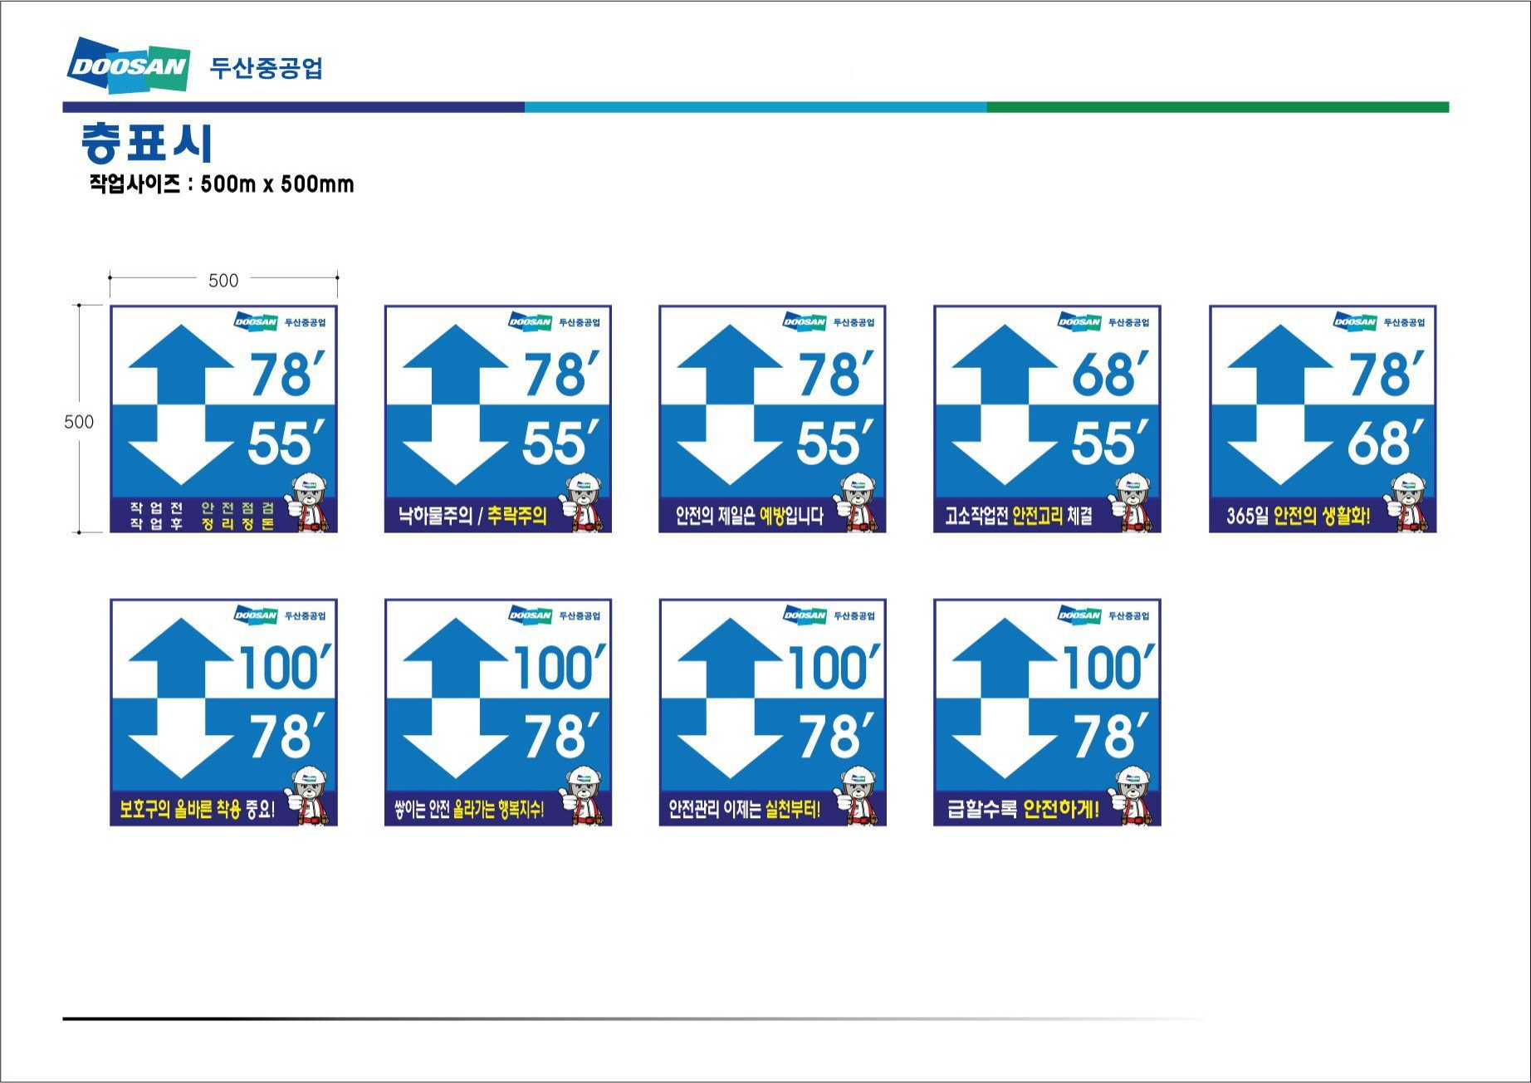Click the large DOOSAN logo in header
Screen dimensions: 1531x1083
coord(129,66)
